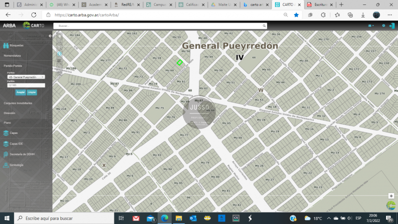Click the zoom out magnifier map tool
This screenshot has height=224, width=398.
click(59, 47)
